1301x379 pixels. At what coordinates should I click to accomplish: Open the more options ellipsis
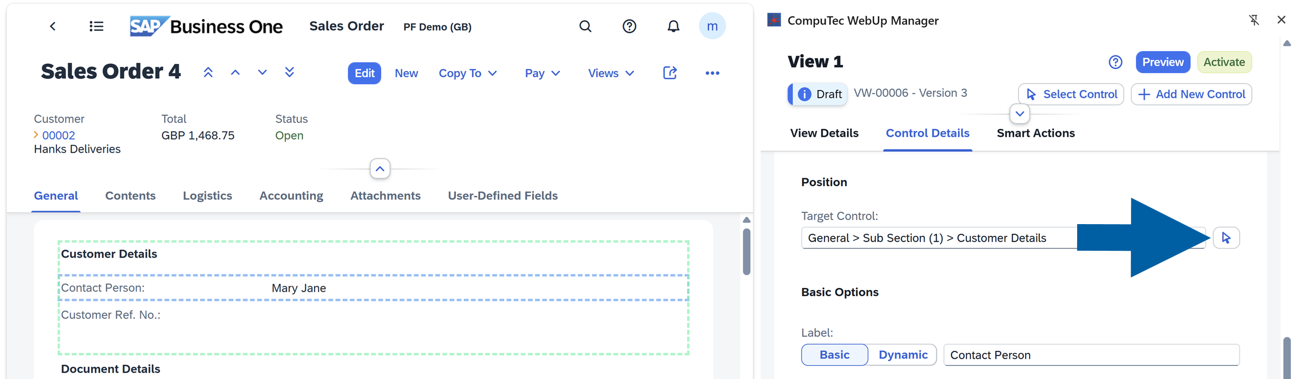[x=712, y=73]
